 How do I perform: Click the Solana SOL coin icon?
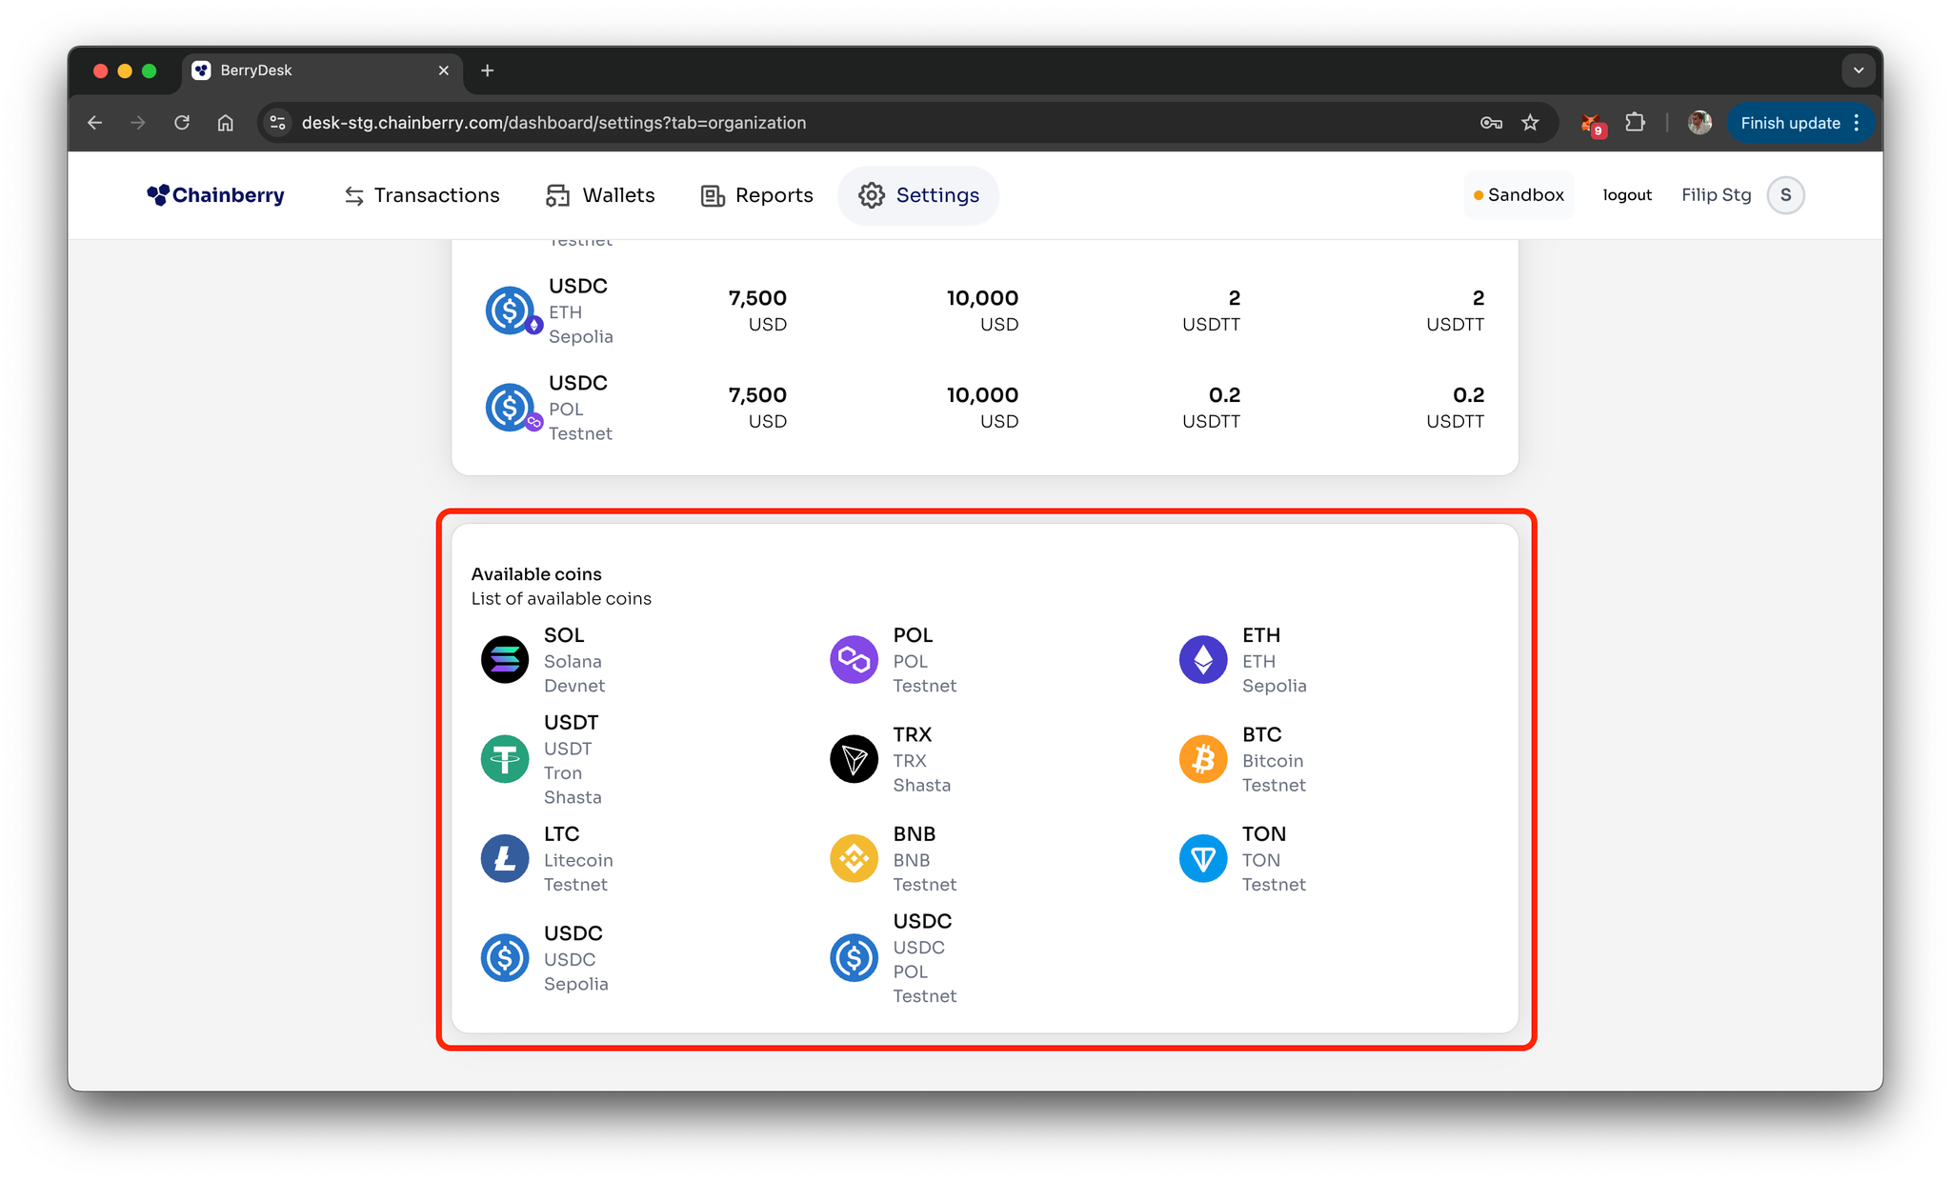click(504, 659)
